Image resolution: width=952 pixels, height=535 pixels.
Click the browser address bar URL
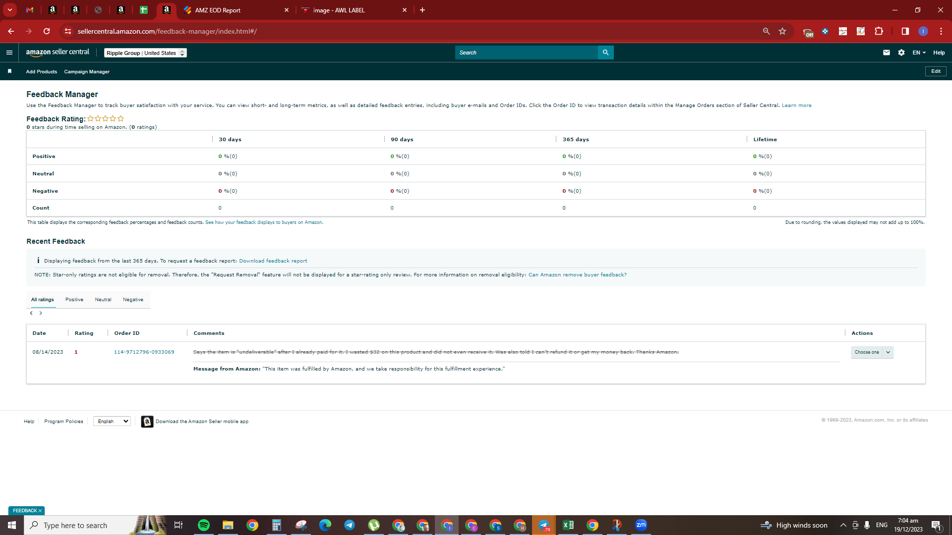pyautogui.click(x=167, y=31)
